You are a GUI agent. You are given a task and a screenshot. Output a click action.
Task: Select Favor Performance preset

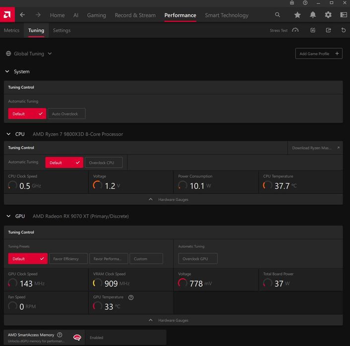point(109,258)
